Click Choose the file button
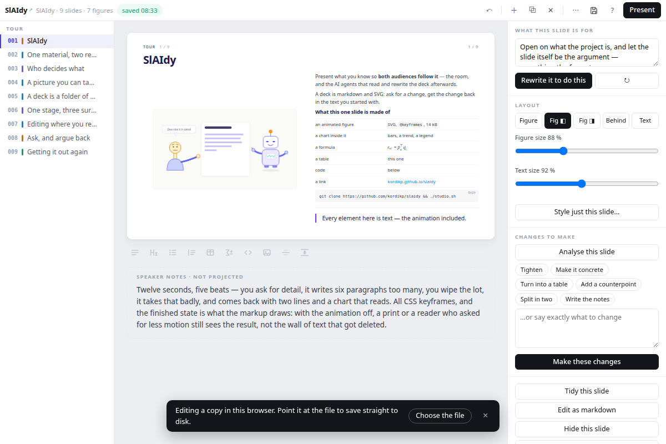Screen dimensions: 666x444 coord(440,416)
